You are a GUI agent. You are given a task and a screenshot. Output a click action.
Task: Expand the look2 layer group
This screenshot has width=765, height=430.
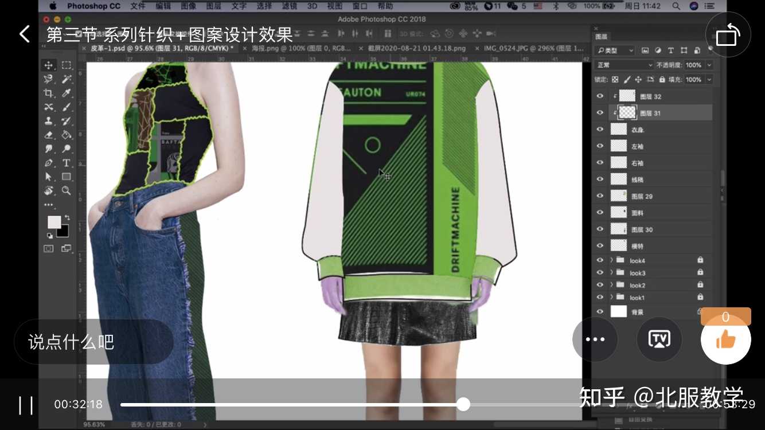(x=611, y=285)
